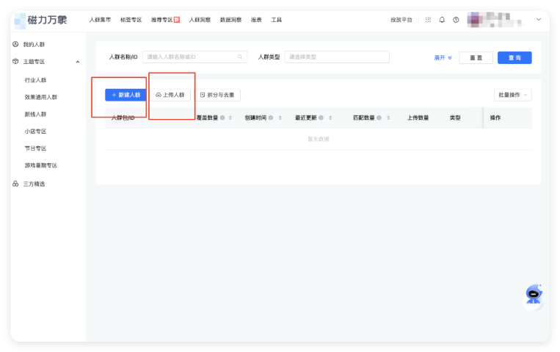The height and width of the screenshot is (352, 560).
Task: Open 行业人群 in the sidebar
Action: pyautogui.click(x=35, y=80)
